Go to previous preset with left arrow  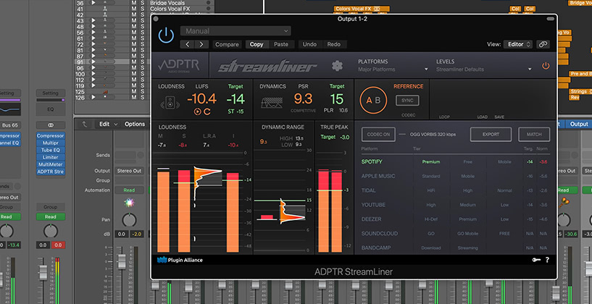[x=187, y=44]
